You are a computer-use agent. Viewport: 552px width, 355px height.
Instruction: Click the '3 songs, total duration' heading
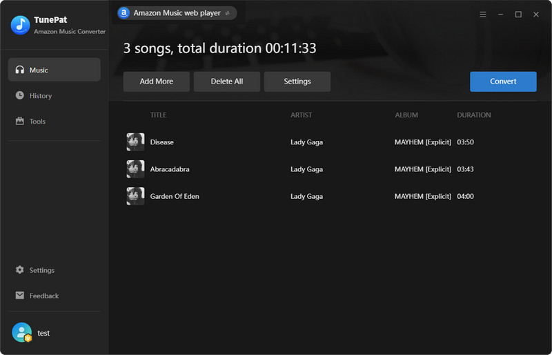219,48
